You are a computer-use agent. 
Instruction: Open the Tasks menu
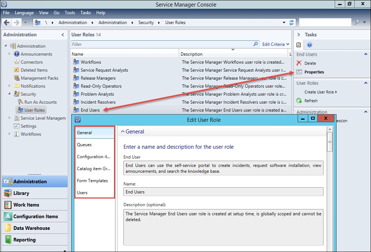click(85, 13)
